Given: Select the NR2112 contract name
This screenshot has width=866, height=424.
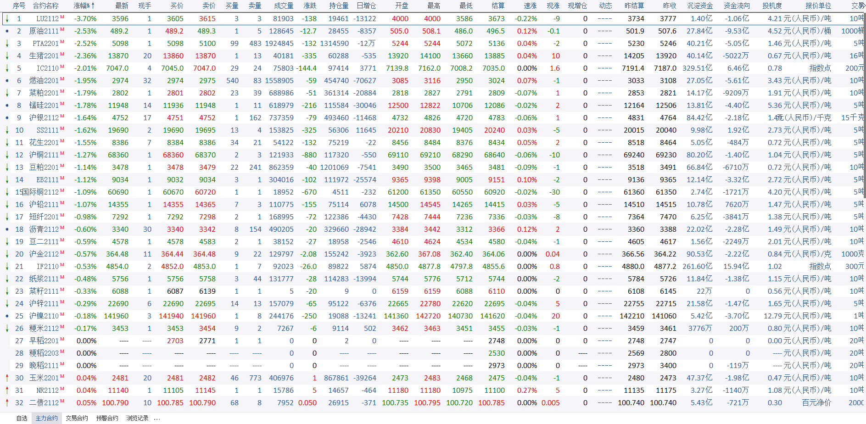Looking at the screenshot, I should point(48,391).
